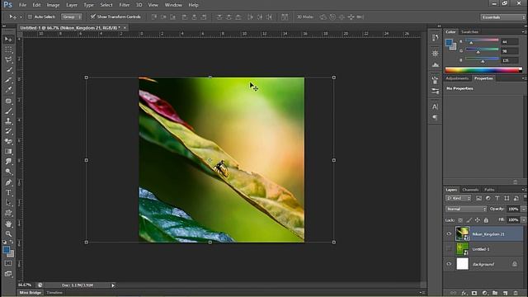This screenshot has height=297, width=528.
Task: Click the Paths tab
Action: [x=489, y=190]
